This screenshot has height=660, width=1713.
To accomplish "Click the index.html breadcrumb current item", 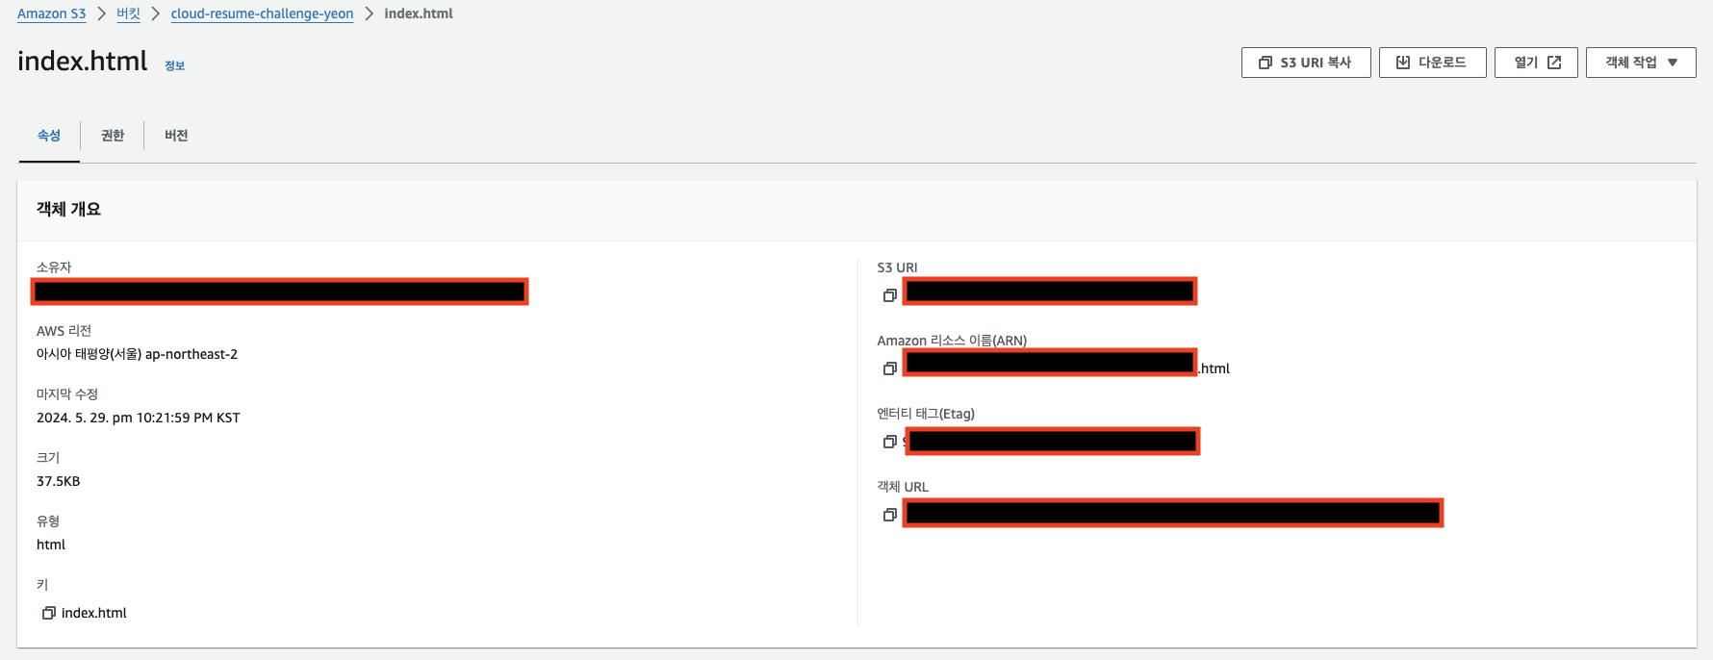I will tap(419, 13).
